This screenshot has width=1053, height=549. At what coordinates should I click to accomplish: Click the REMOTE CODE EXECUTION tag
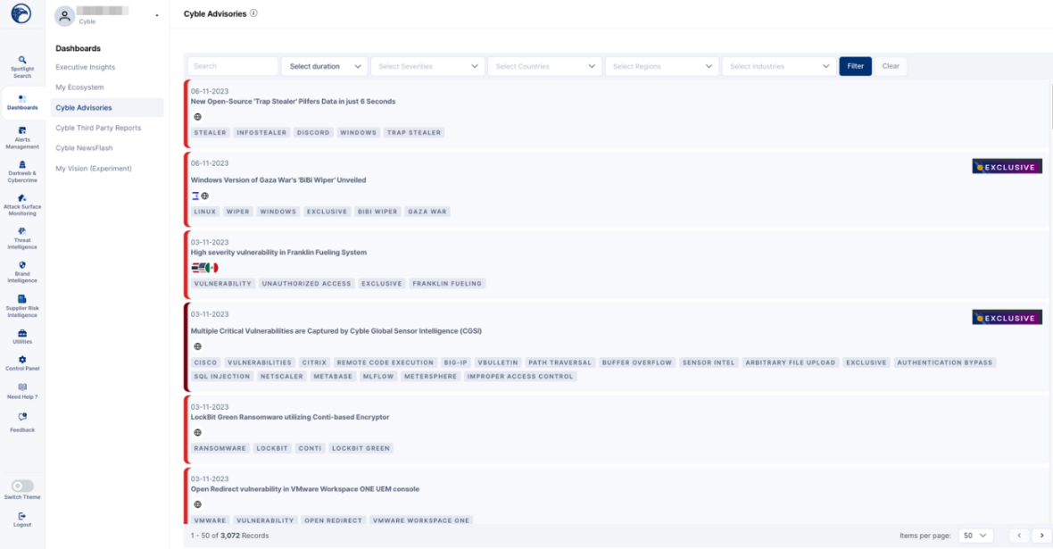(x=385, y=362)
